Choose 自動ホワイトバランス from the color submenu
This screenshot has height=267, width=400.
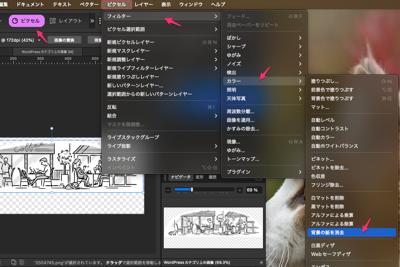click(x=334, y=146)
